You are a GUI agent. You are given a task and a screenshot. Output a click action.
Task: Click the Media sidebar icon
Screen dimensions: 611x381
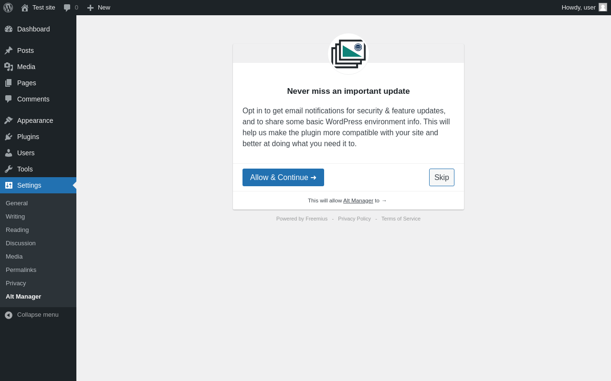pyautogui.click(x=9, y=67)
